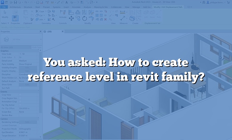Select the Mirror Draw Axis tool
Viewport: 232px width, 140px height.
pos(91,12)
